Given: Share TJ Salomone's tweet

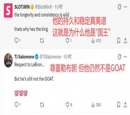Looking at the screenshot, I should pos(125,105).
